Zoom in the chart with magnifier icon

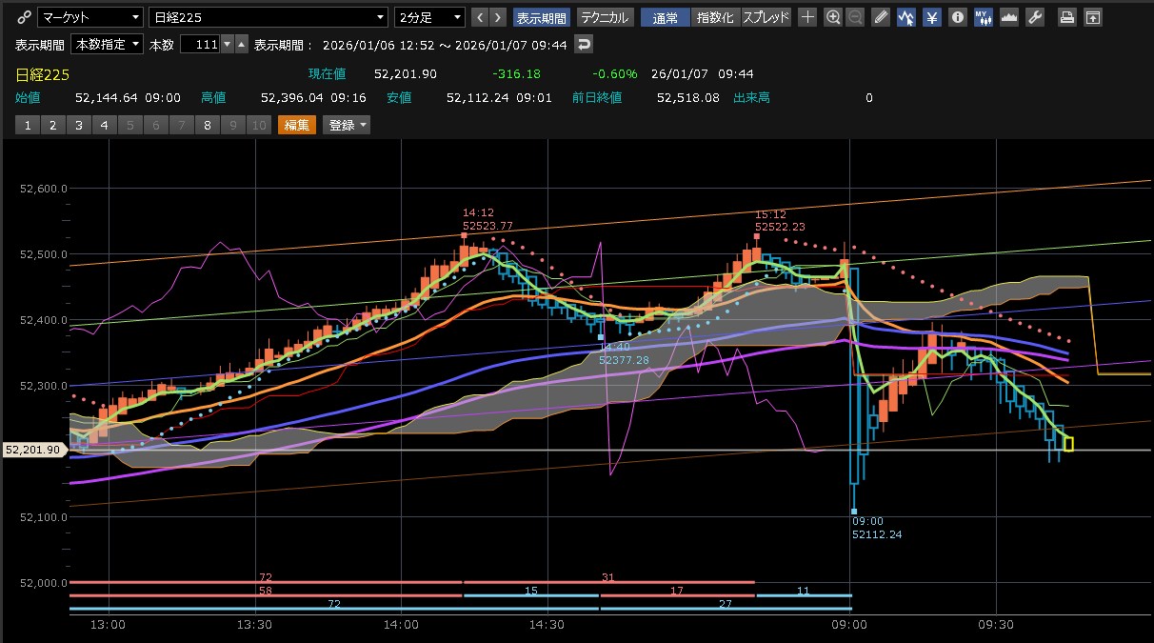[x=833, y=17]
